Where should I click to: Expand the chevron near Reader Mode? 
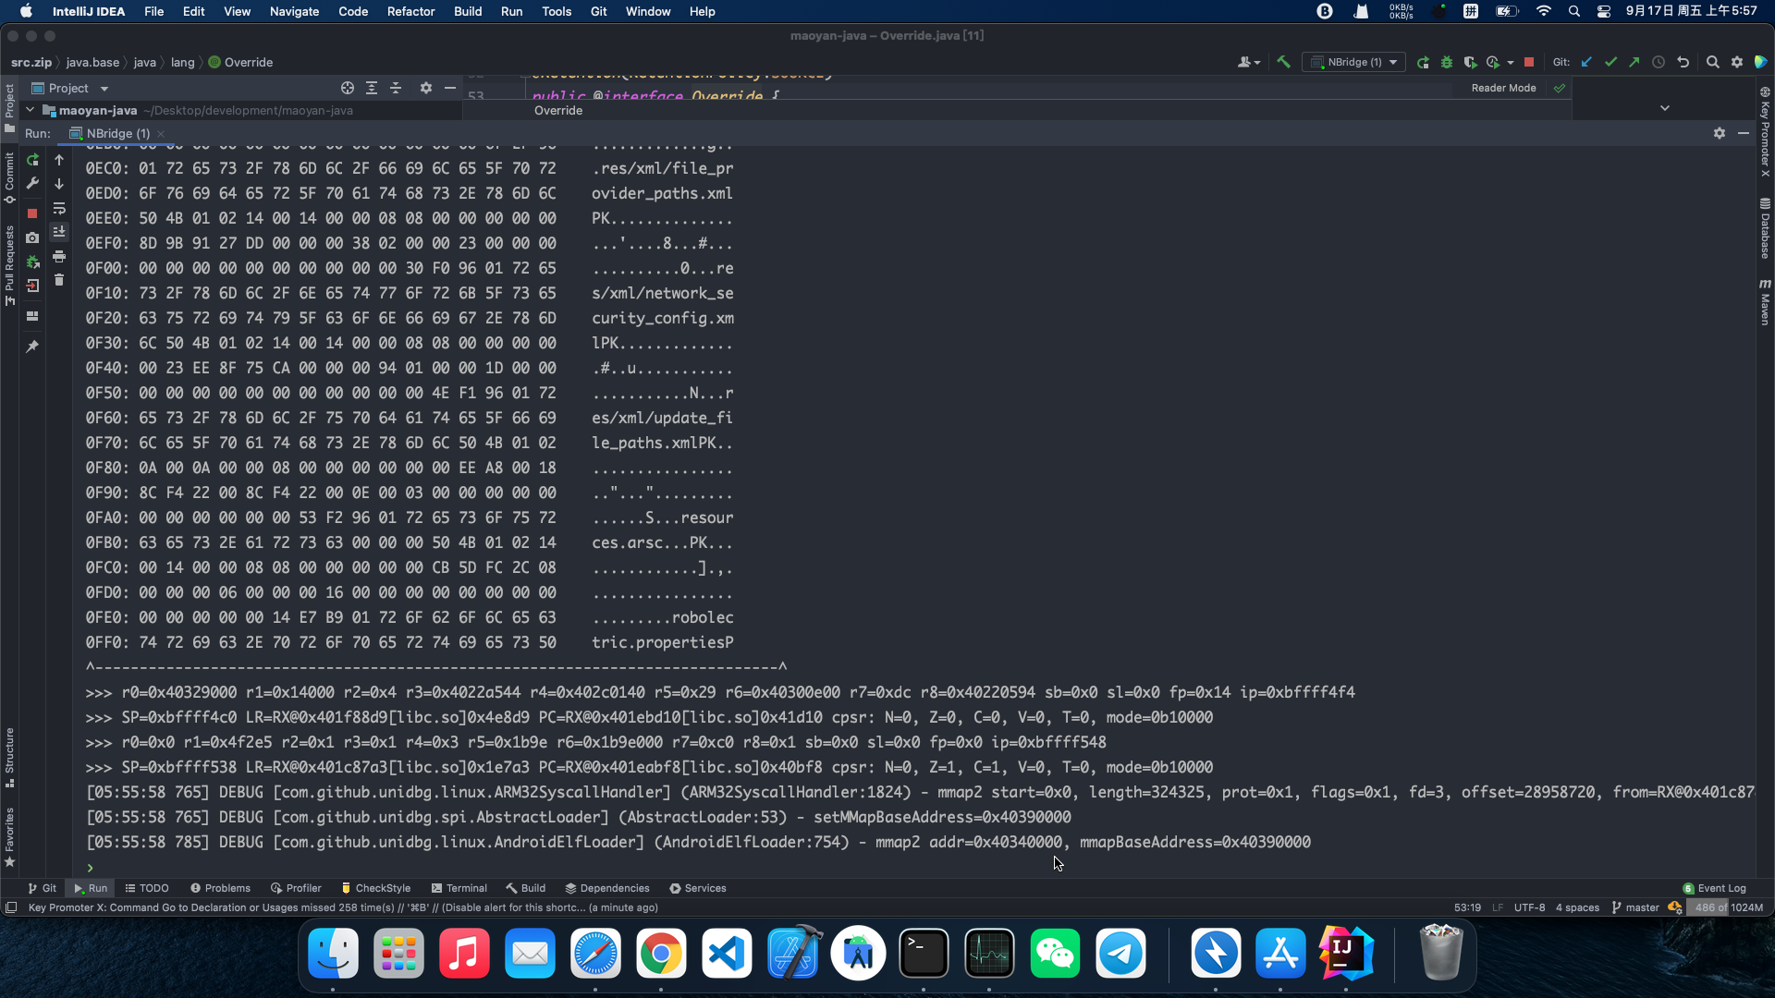(1665, 107)
